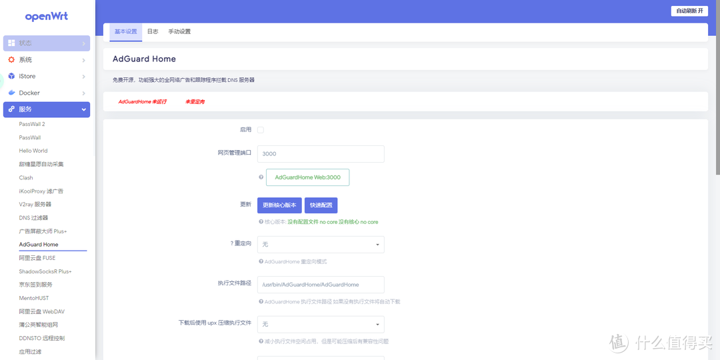This screenshot has width=720, height=360.
Task: Expand the iStore menu chevron
Action: coord(83,77)
